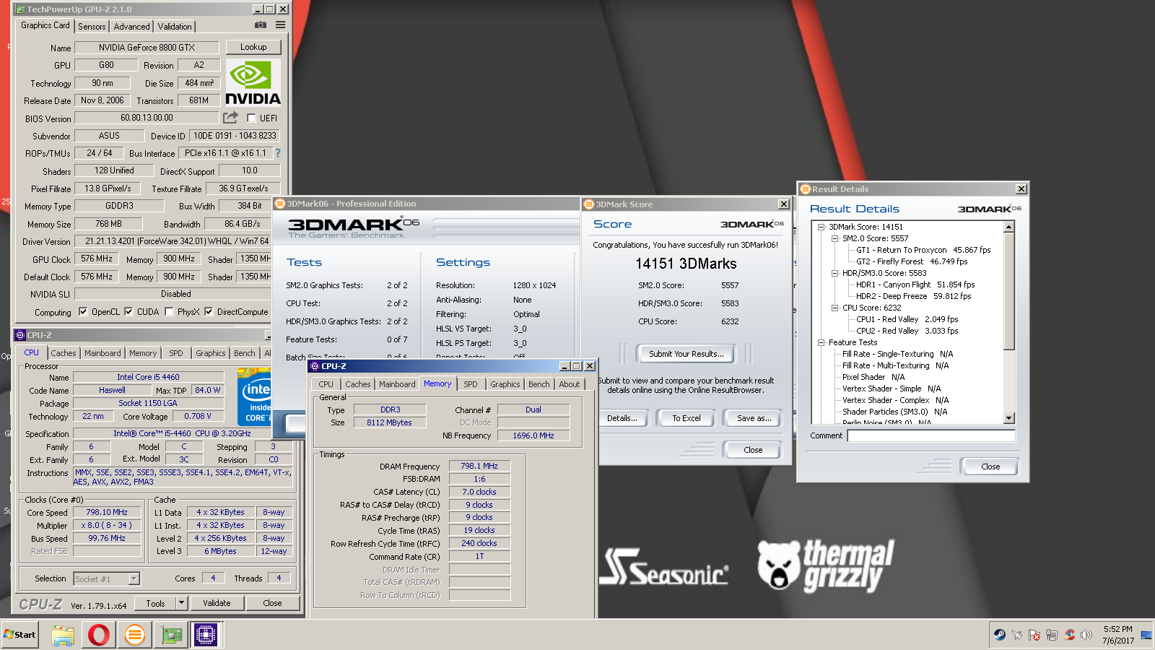Collapse the SM2.0 Score node
1155x650 pixels.
click(x=834, y=238)
